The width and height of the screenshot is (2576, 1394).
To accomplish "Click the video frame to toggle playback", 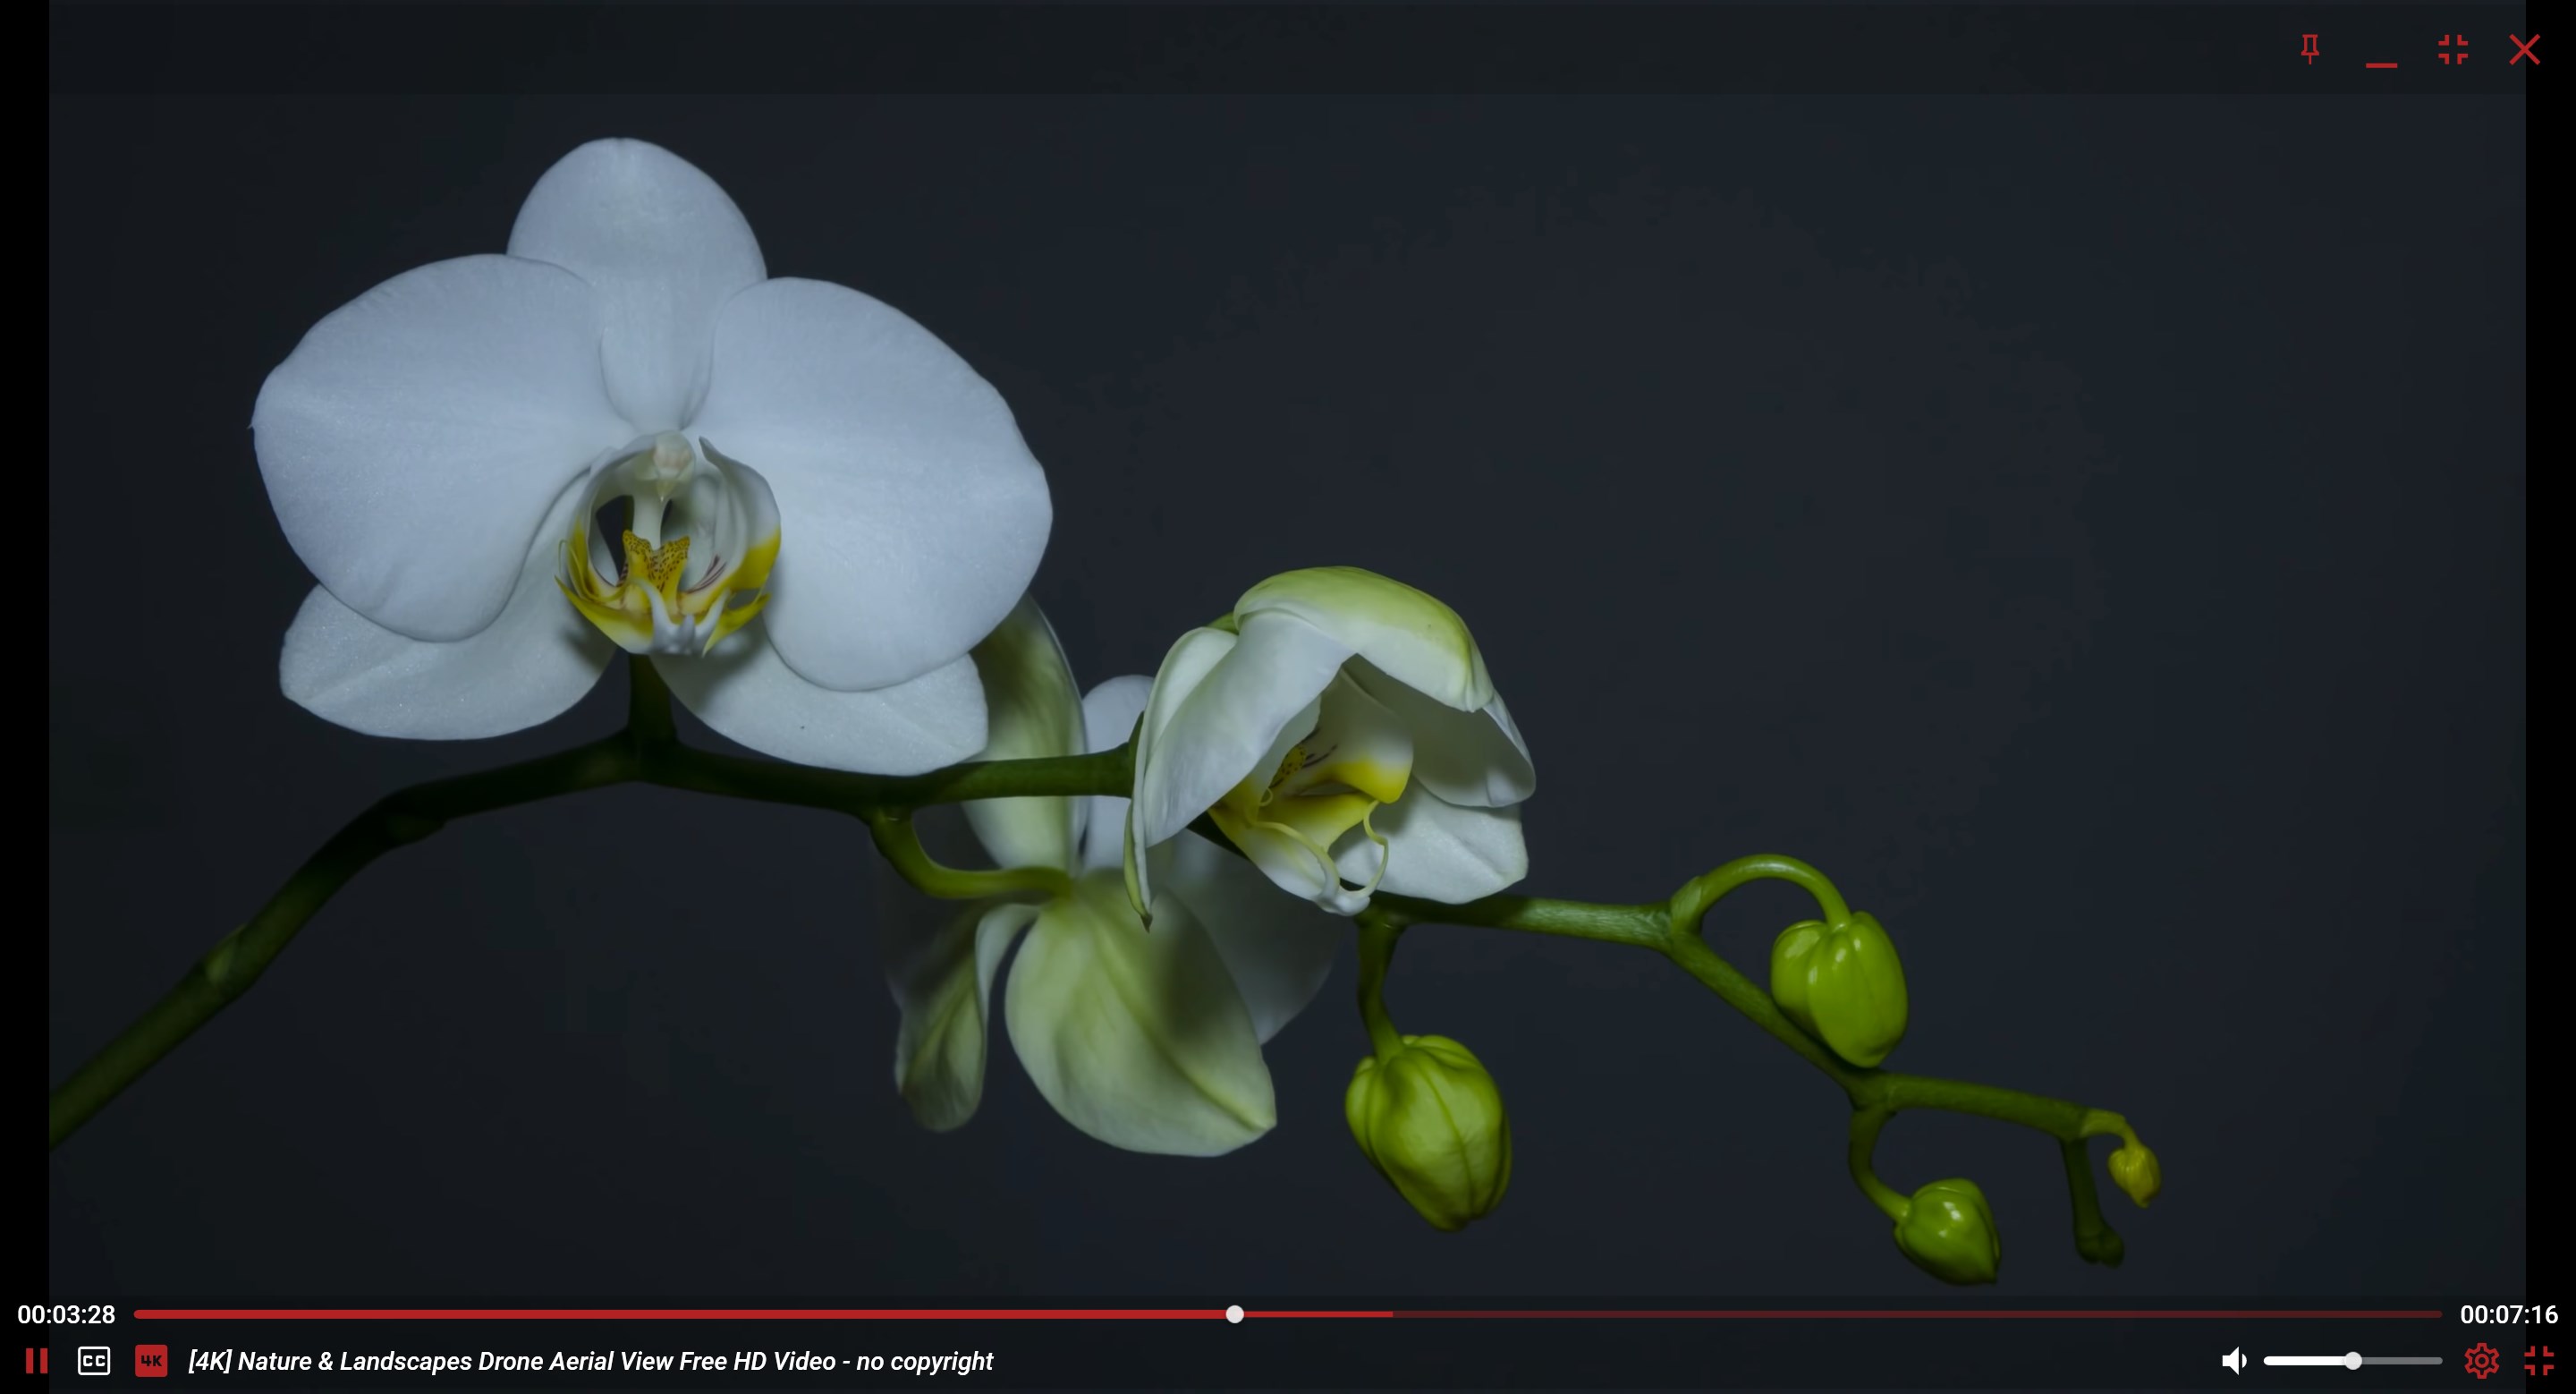I will [x=1288, y=650].
